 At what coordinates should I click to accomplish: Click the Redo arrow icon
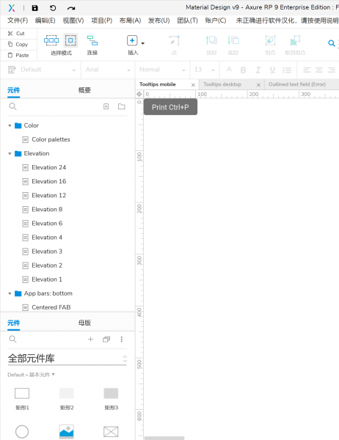71,8
